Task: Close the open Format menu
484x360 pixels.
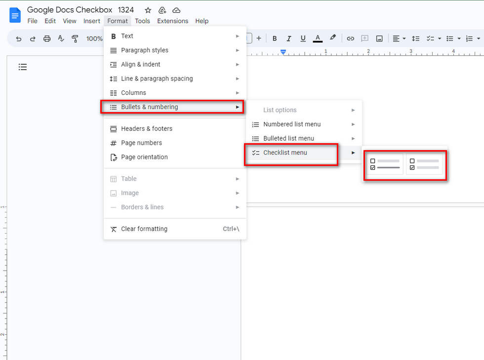Action: tap(118, 21)
